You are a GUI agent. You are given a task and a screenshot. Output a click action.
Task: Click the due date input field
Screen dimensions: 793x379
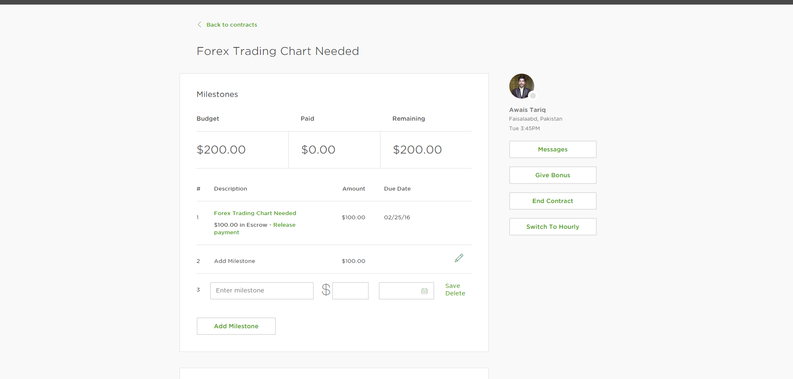click(400, 291)
